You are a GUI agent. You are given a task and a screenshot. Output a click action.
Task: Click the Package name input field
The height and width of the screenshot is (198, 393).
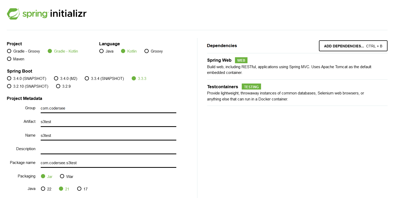pyautogui.click(x=104, y=163)
